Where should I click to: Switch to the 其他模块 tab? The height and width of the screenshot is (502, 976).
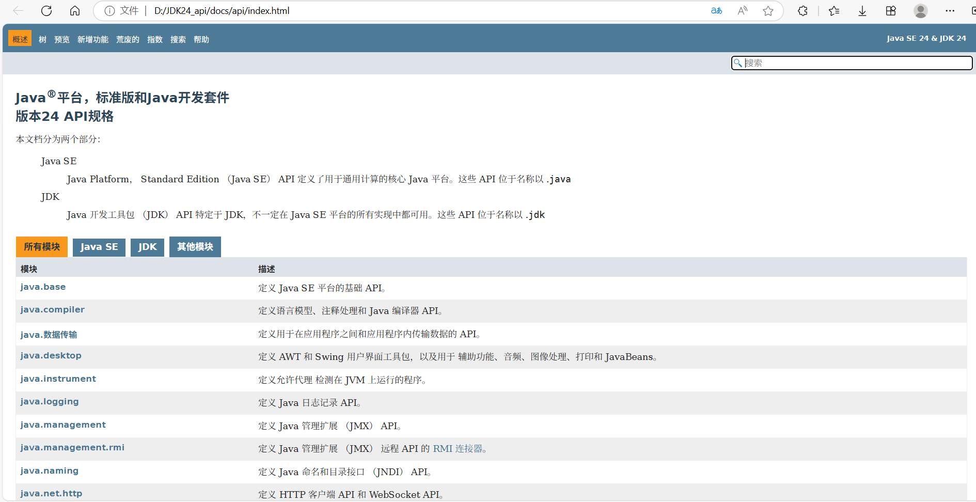[195, 247]
